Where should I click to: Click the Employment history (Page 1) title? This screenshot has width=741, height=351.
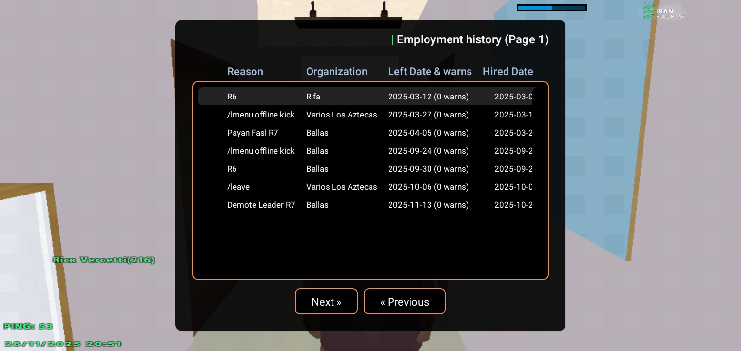click(x=472, y=39)
